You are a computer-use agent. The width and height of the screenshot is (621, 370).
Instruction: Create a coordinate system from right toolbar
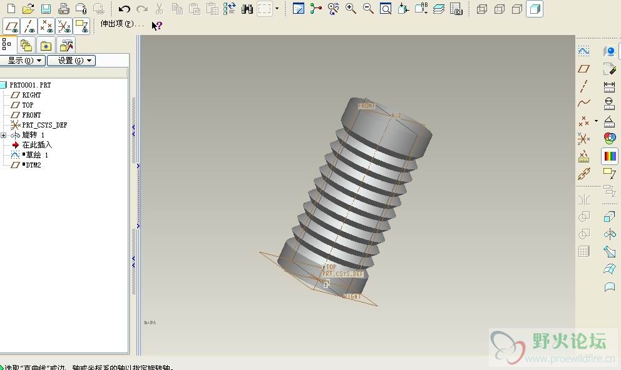pyautogui.click(x=584, y=139)
